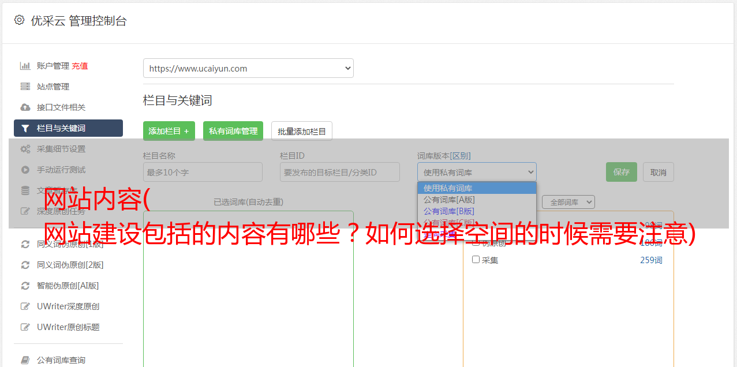Open 手动运行测试 via its play icon
Viewport: 737px width, 367px height.
25,170
